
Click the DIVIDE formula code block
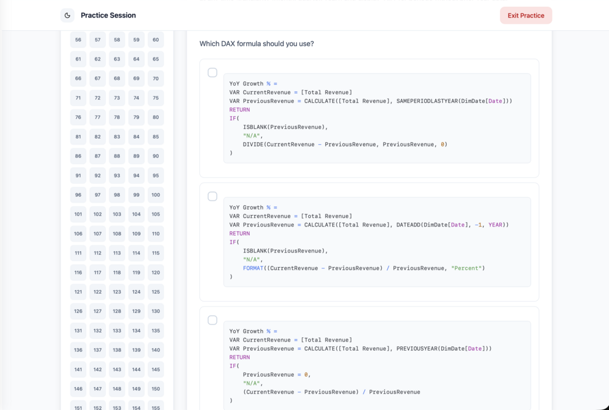coord(377,118)
